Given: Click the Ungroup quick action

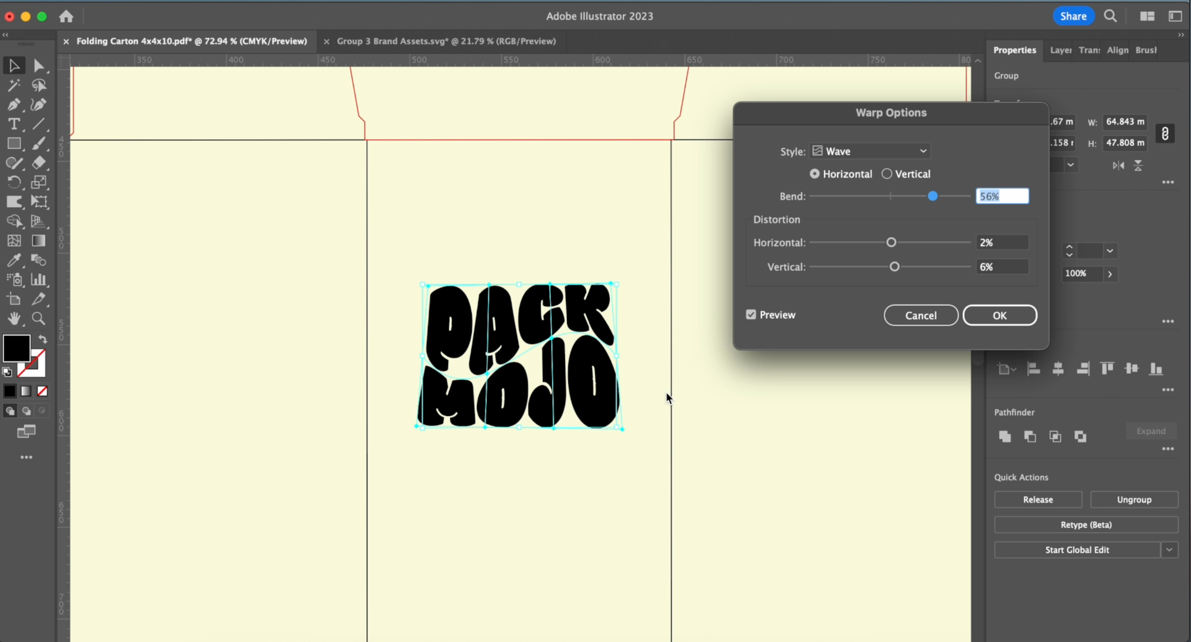Looking at the screenshot, I should pyautogui.click(x=1134, y=500).
